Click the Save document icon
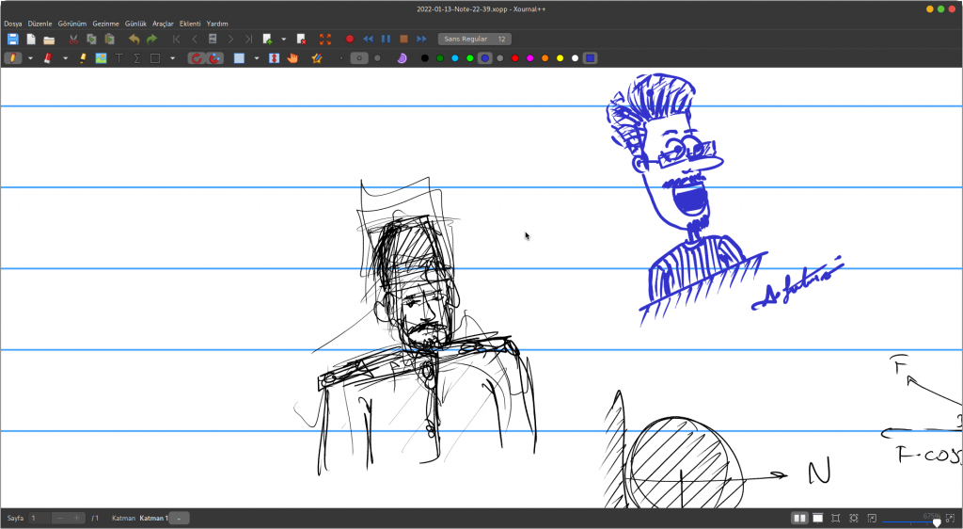 point(13,40)
